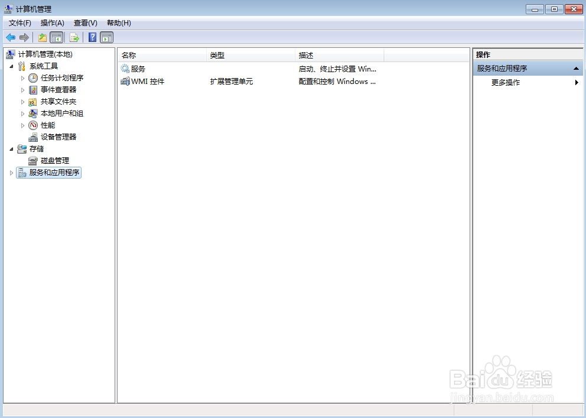Viewport: 586px width, 418px height.
Task: Click the 系统工具 tools icon in tree
Action: [x=22, y=66]
